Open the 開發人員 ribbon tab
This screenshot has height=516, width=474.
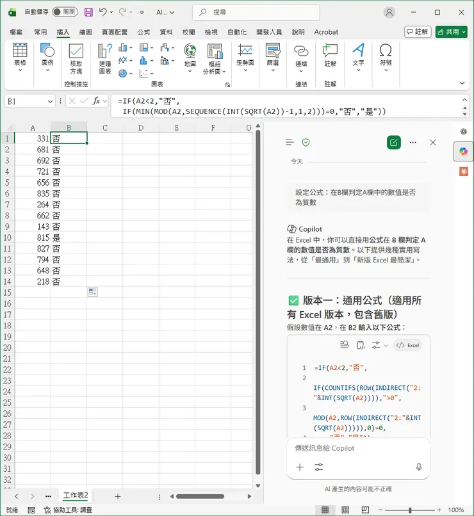269,32
